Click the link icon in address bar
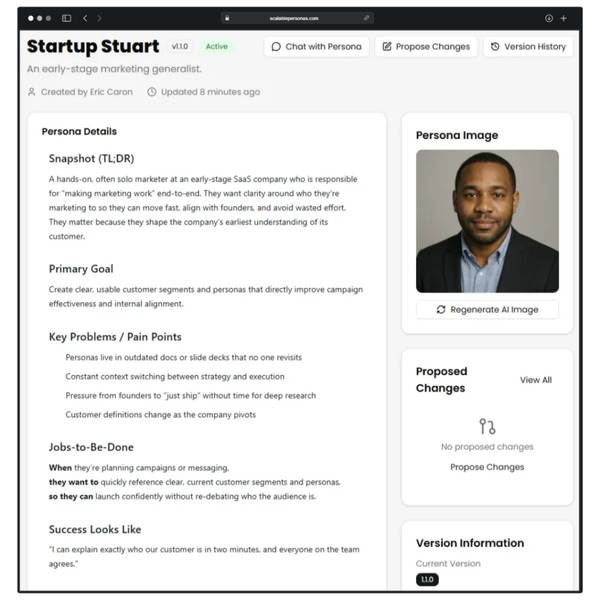This screenshot has width=600, height=600. 367,18
